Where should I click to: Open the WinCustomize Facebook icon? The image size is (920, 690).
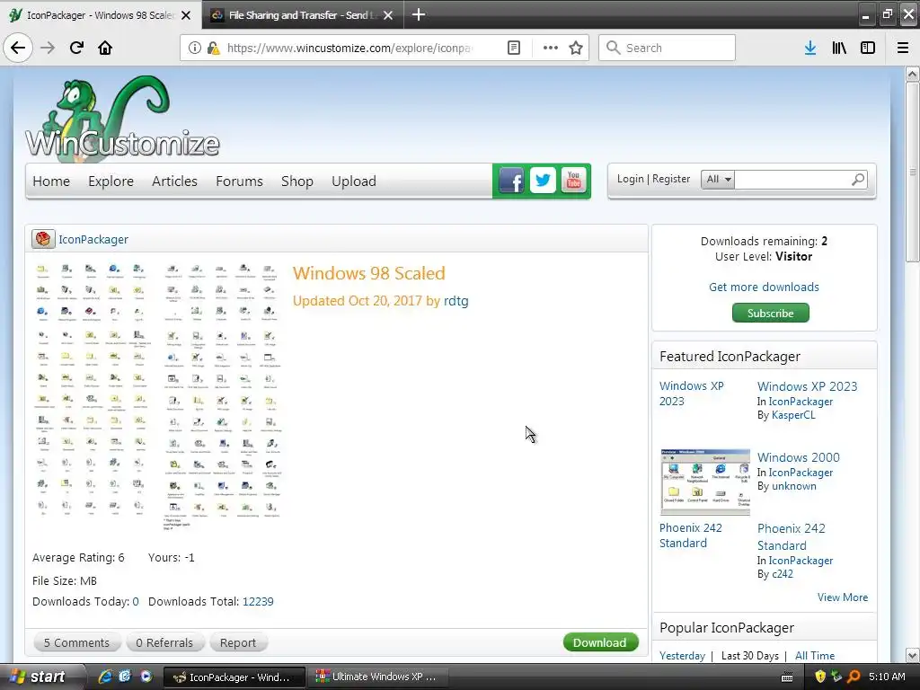coord(511,181)
